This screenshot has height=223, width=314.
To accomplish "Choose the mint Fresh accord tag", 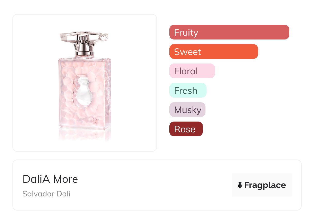I will (188, 90).
